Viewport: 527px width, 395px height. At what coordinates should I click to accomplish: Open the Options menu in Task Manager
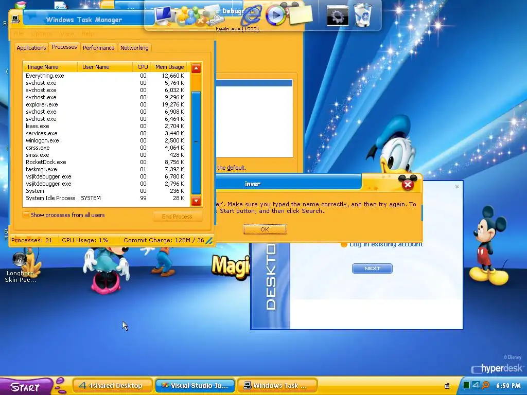click(42, 33)
